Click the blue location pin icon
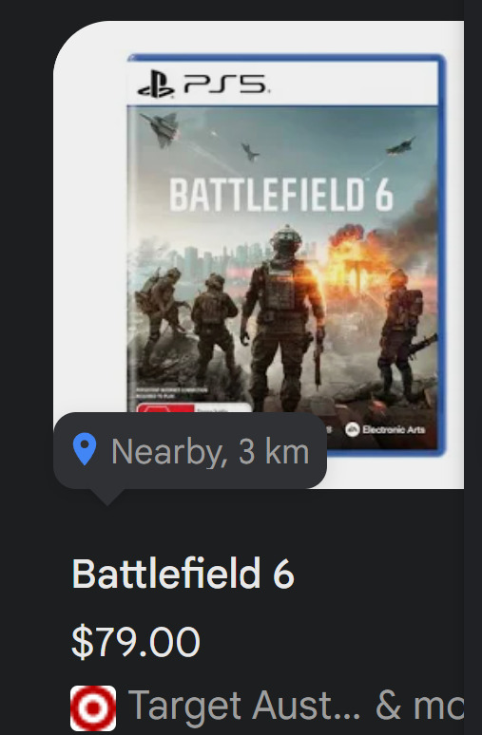Screen dimensions: 482x735 pyautogui.click(x=85, y=449)
